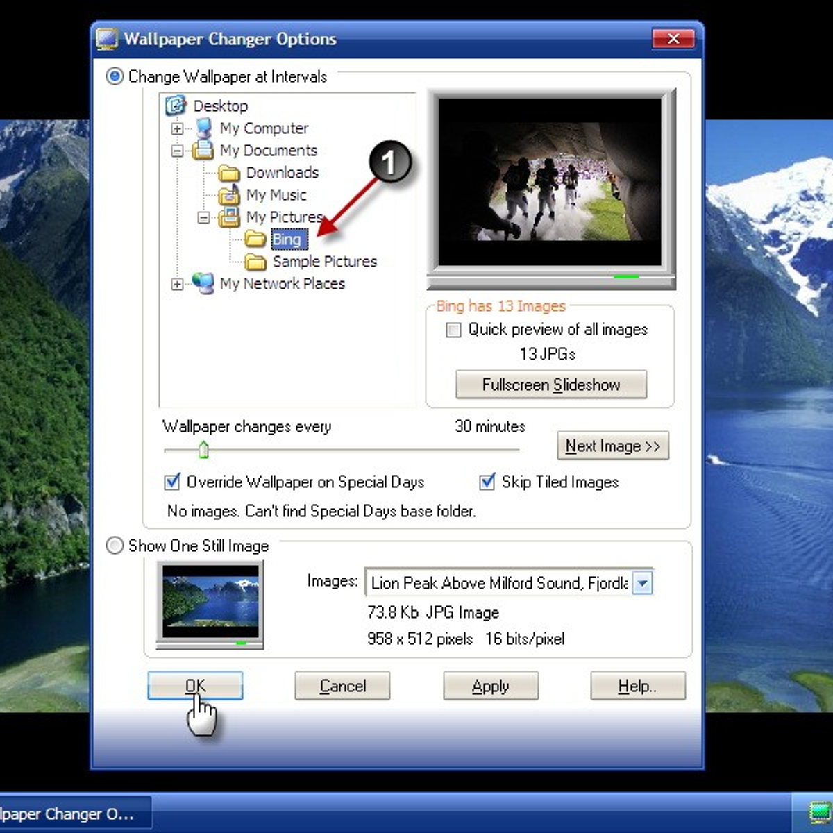Click the Next Image >> button
The width and height of the screenshot is (833, 833).
pyautogui.click(x=613, y=446)
